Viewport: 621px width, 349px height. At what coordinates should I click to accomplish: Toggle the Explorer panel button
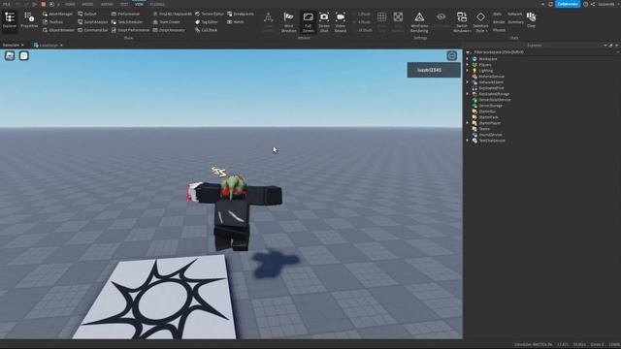10,20
